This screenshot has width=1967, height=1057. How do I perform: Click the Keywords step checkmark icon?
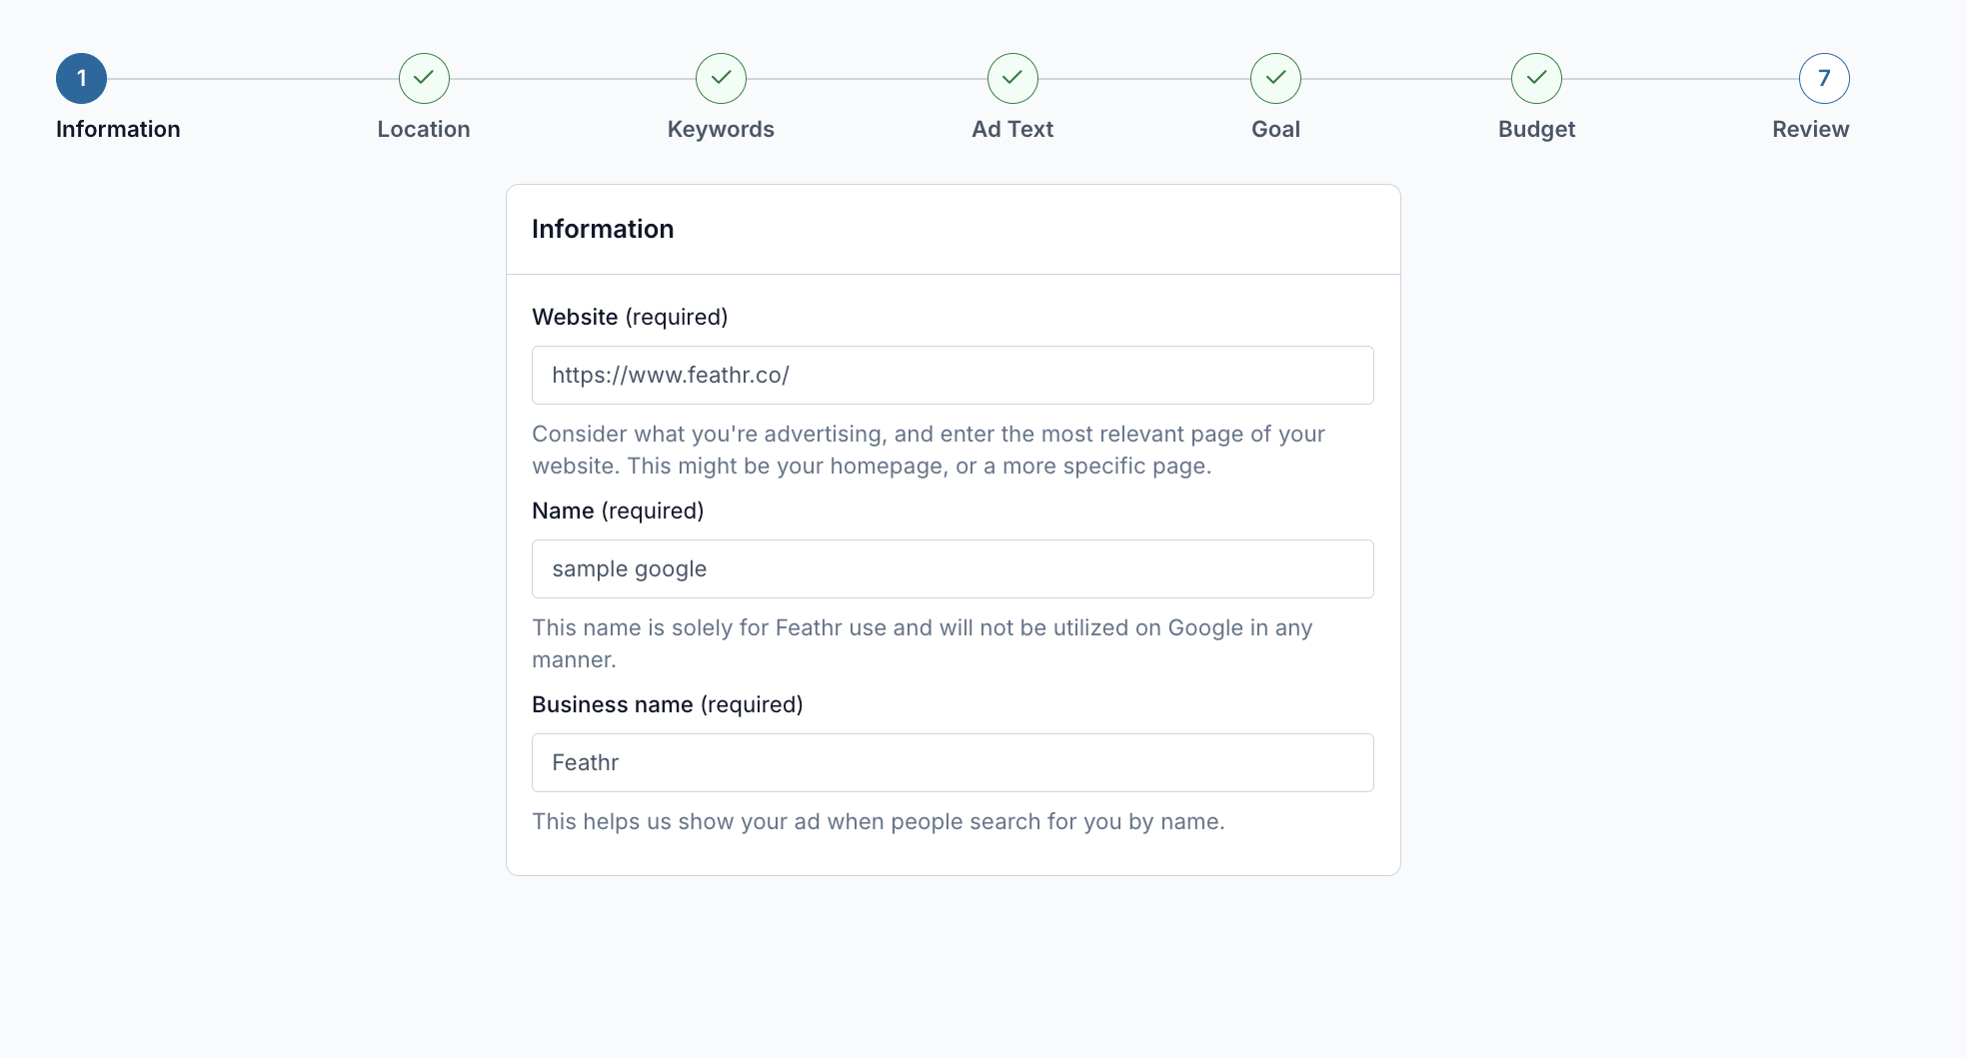coord(721,78)
